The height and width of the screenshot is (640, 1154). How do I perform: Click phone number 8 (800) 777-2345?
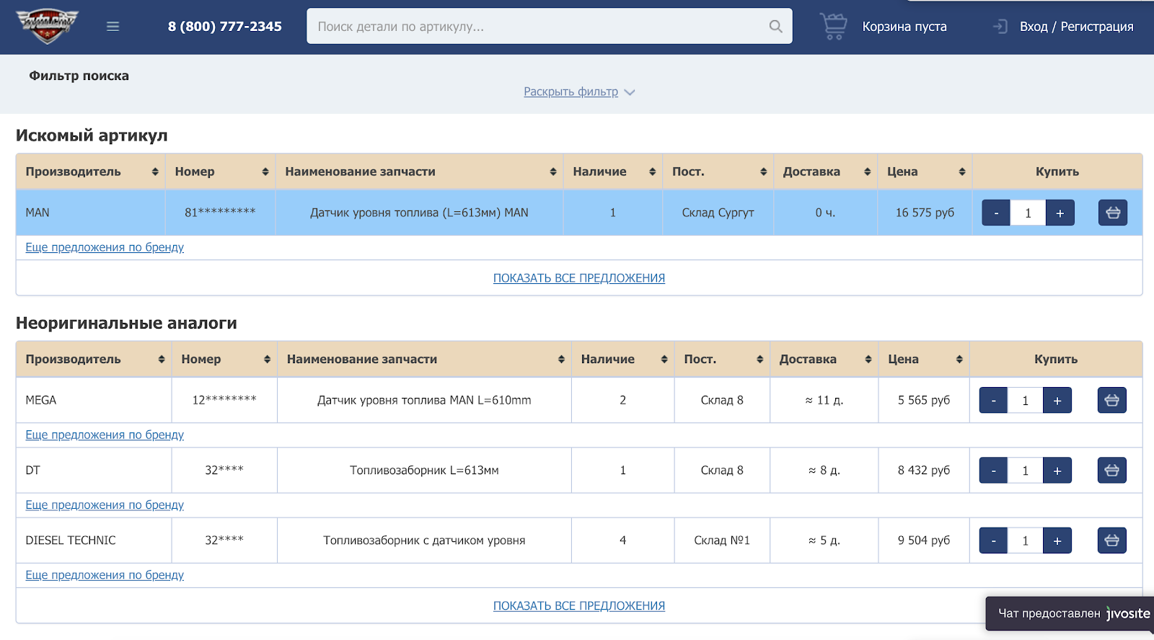225,27
